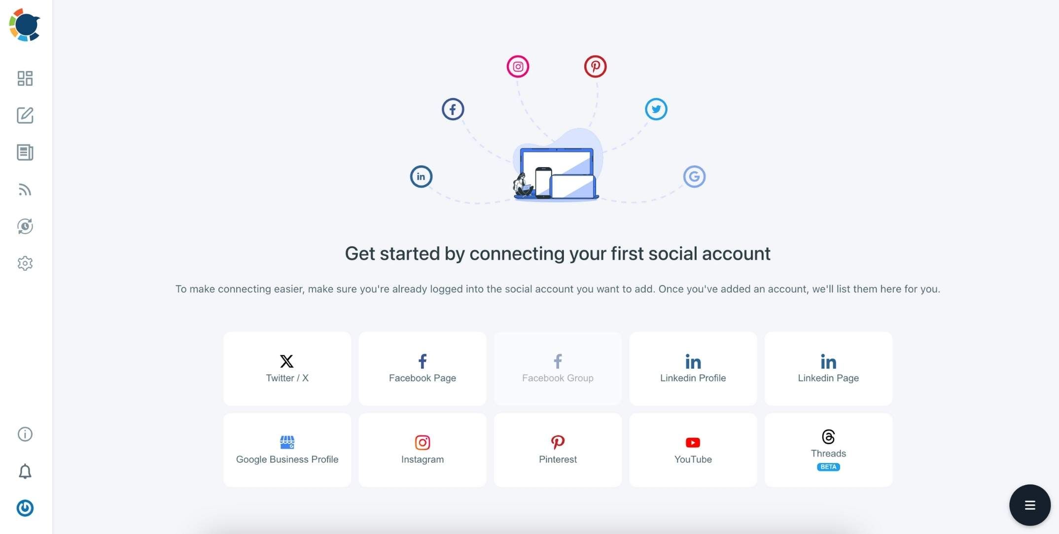The height and width of the screenshot is (534, 1059).
Task: Click the Google Business Profile icon
Action: [x=287, y=442]
